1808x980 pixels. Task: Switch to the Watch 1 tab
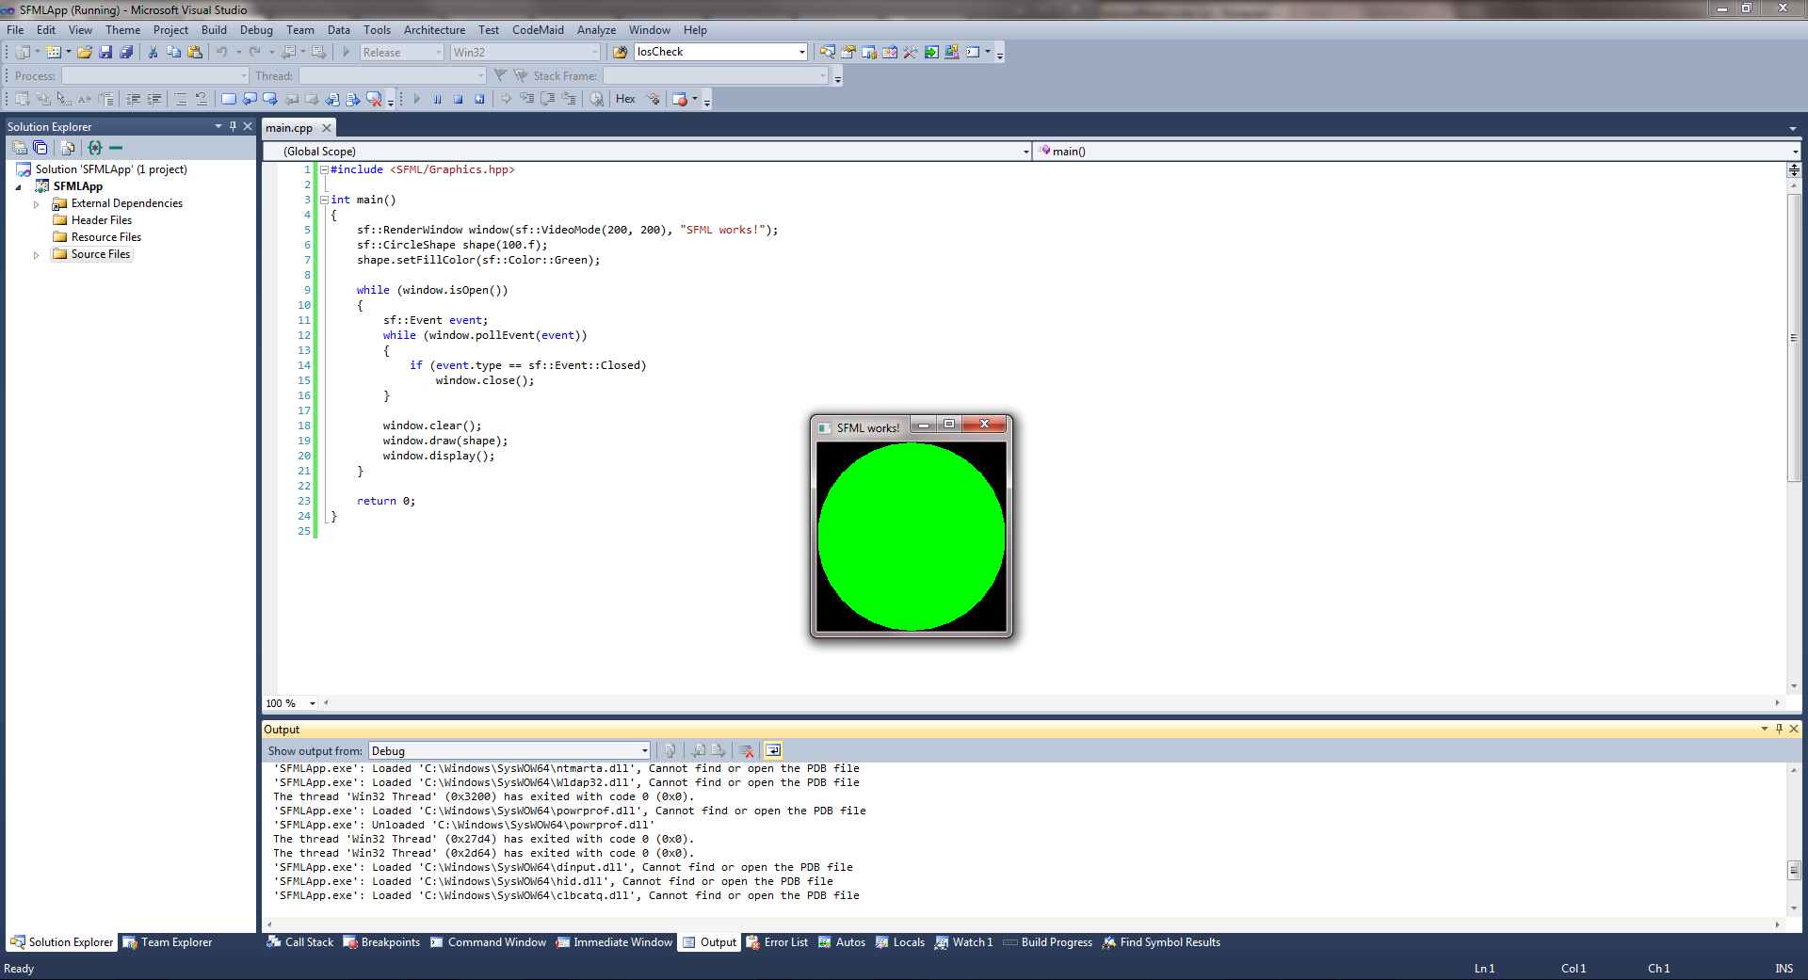(963, 942)
